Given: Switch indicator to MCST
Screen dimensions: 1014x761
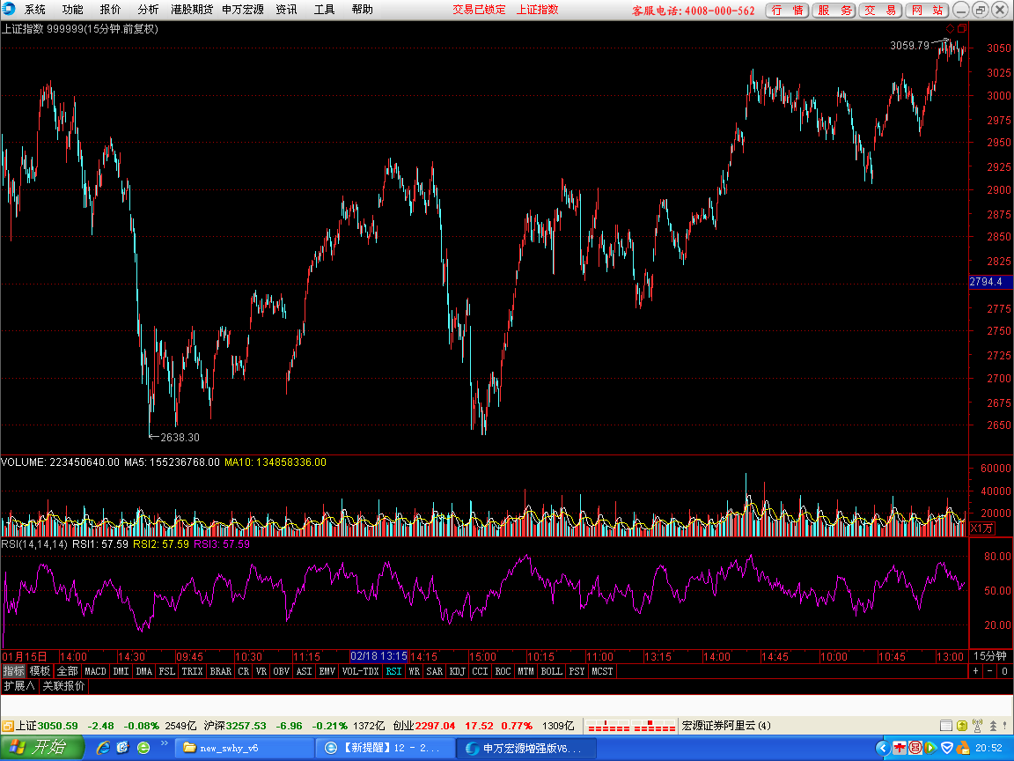Looking at the screenshot, I should [x=602, y=671].
